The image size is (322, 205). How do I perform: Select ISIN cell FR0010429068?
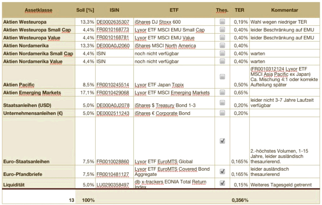114,93
